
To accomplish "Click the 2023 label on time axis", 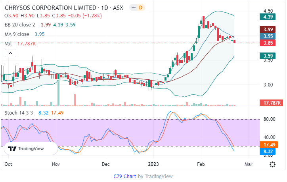I will tap(153, 163).
